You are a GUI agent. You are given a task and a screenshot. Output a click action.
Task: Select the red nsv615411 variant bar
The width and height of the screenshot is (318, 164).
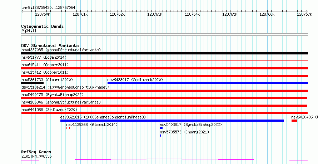tap(164, 68)
